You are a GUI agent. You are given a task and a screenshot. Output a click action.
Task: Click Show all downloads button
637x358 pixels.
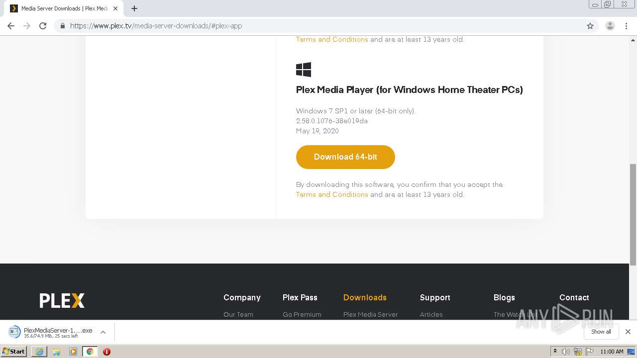point(601,332)
